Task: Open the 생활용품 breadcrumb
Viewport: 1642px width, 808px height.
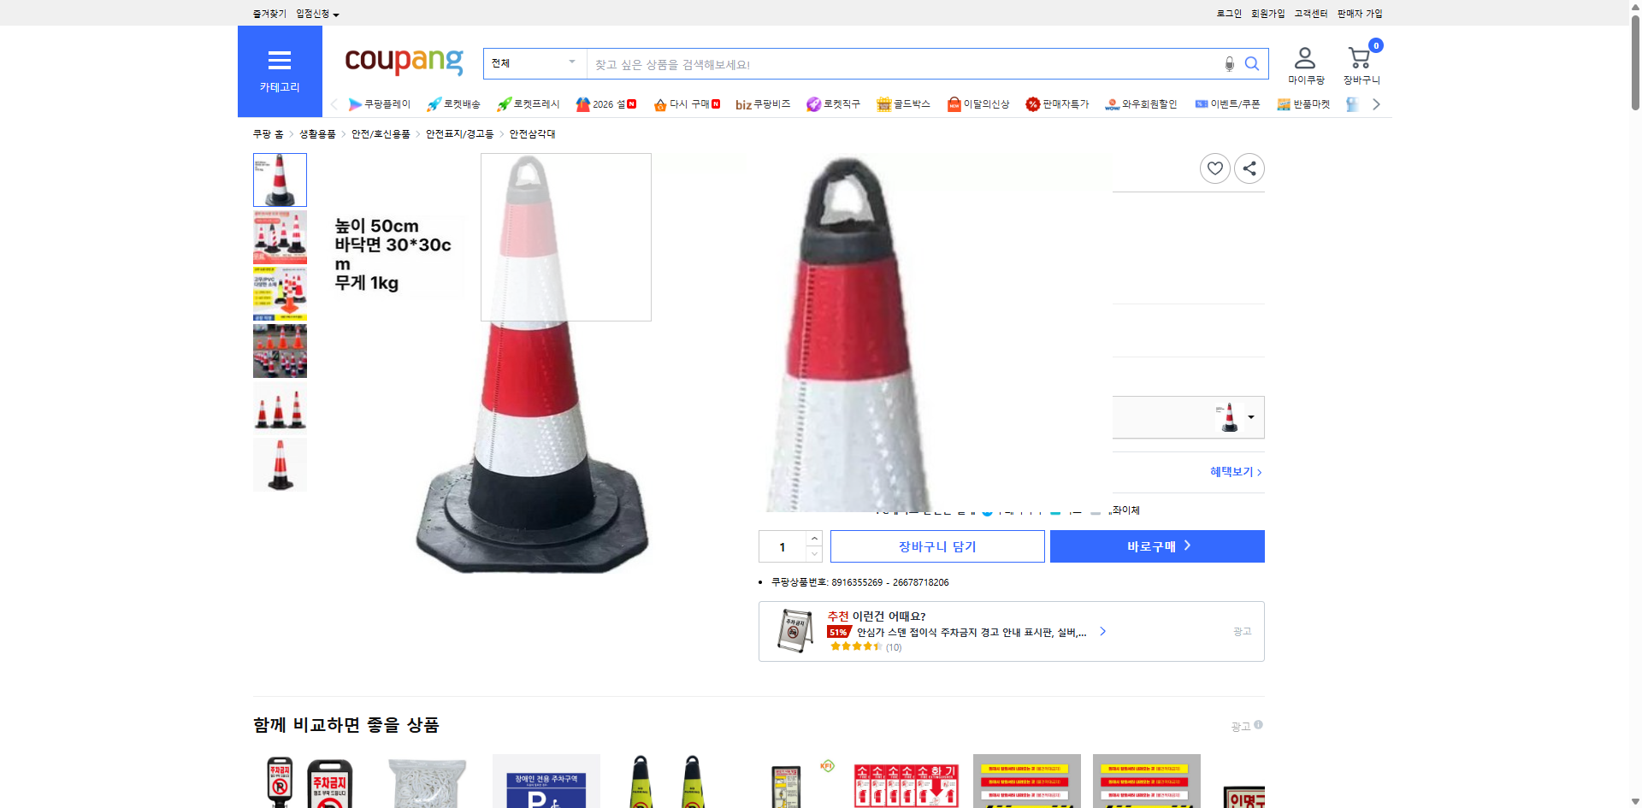Action: tap(317, 134)
